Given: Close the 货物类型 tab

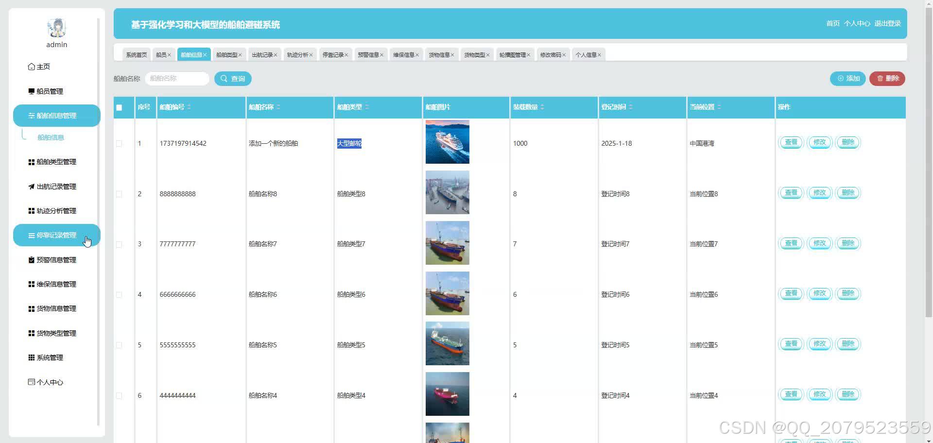Looking at the screenshot, I should click(488, 55).
